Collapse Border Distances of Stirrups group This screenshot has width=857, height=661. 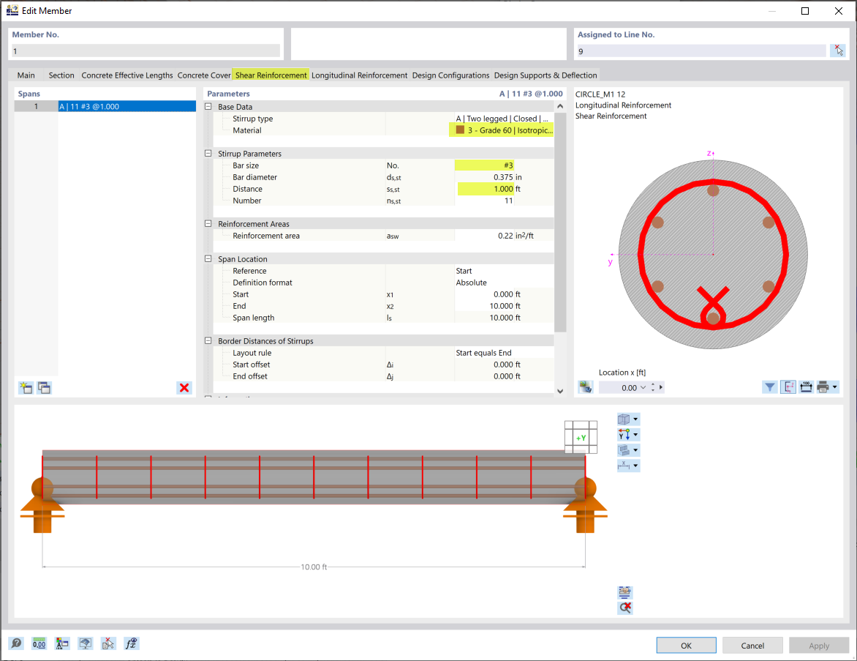pyautogui.click(x=208, y=341)
